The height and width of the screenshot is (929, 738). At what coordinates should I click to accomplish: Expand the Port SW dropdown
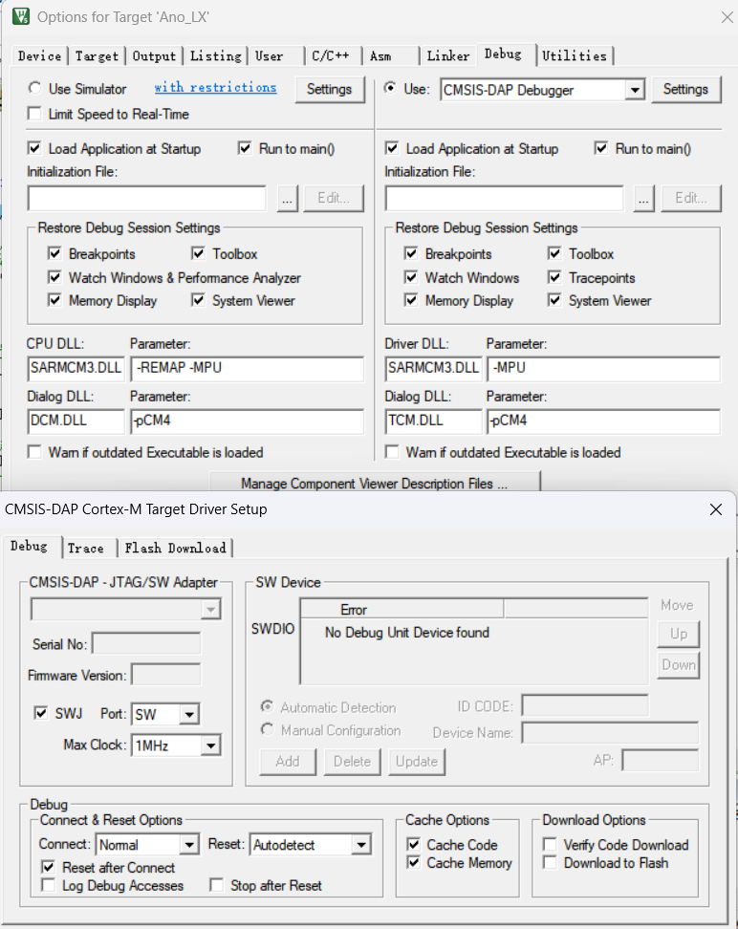point(189,715)
